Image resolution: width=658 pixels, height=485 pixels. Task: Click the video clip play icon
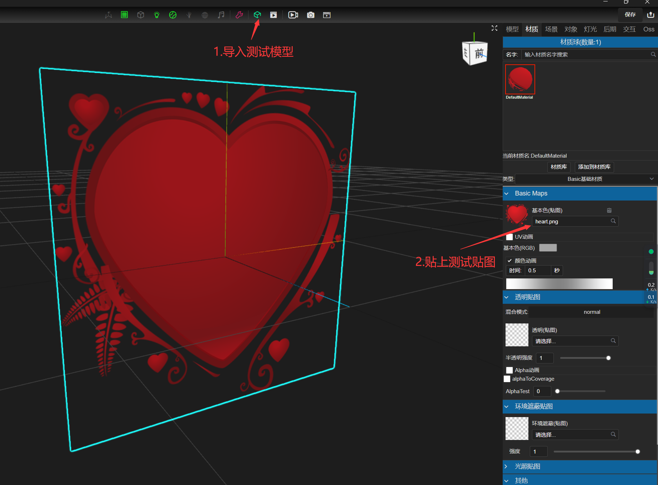click(x=273, y=15)
